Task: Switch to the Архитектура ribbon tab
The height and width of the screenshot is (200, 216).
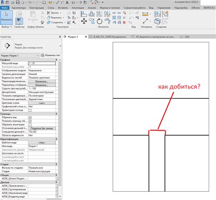Action: click(19, 8)
